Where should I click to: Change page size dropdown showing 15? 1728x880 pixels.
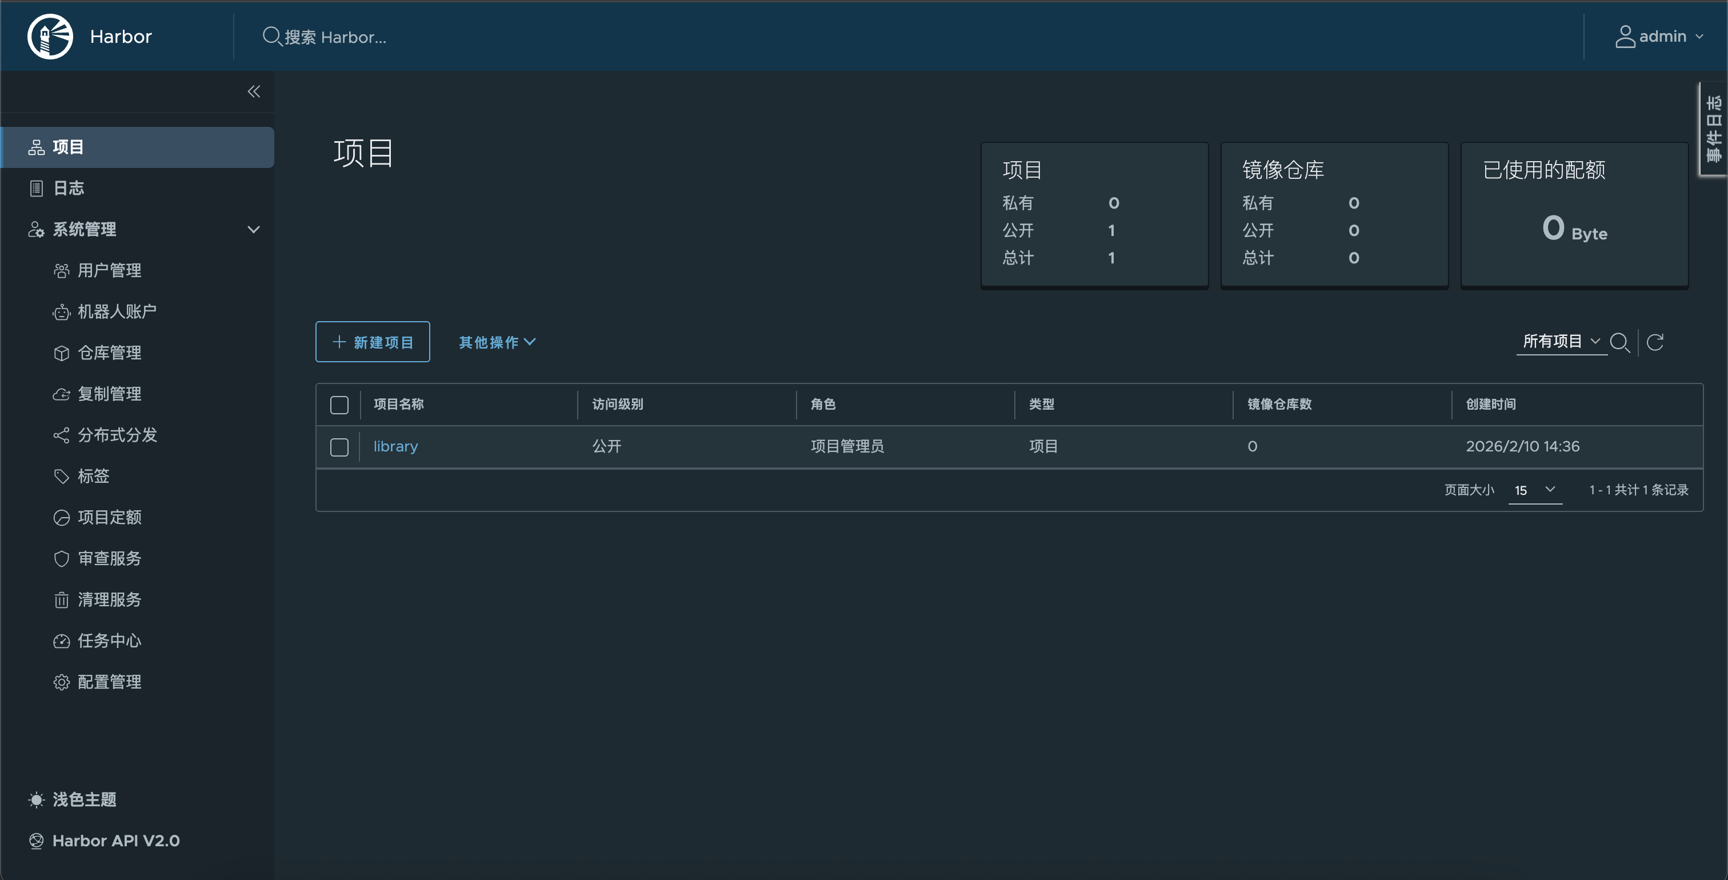pos(1535,490)
